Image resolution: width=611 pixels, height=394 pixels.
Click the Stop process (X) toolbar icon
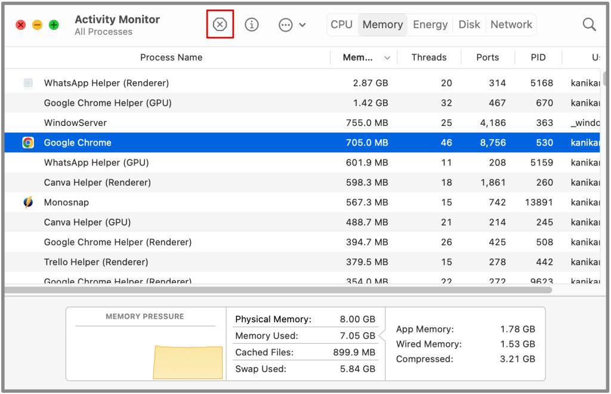220,24
